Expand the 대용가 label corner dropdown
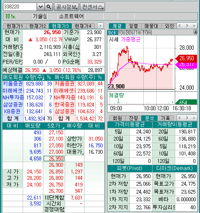 83,154
